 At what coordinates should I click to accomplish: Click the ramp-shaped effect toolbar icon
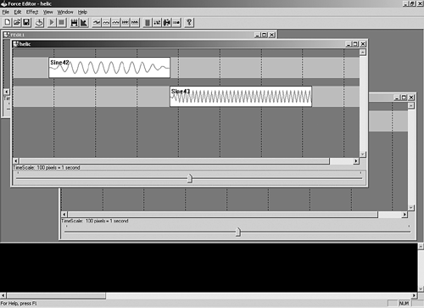tap(84, 22)
